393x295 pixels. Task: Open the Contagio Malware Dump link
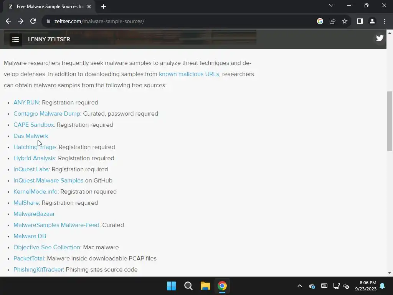coord(46,114)
